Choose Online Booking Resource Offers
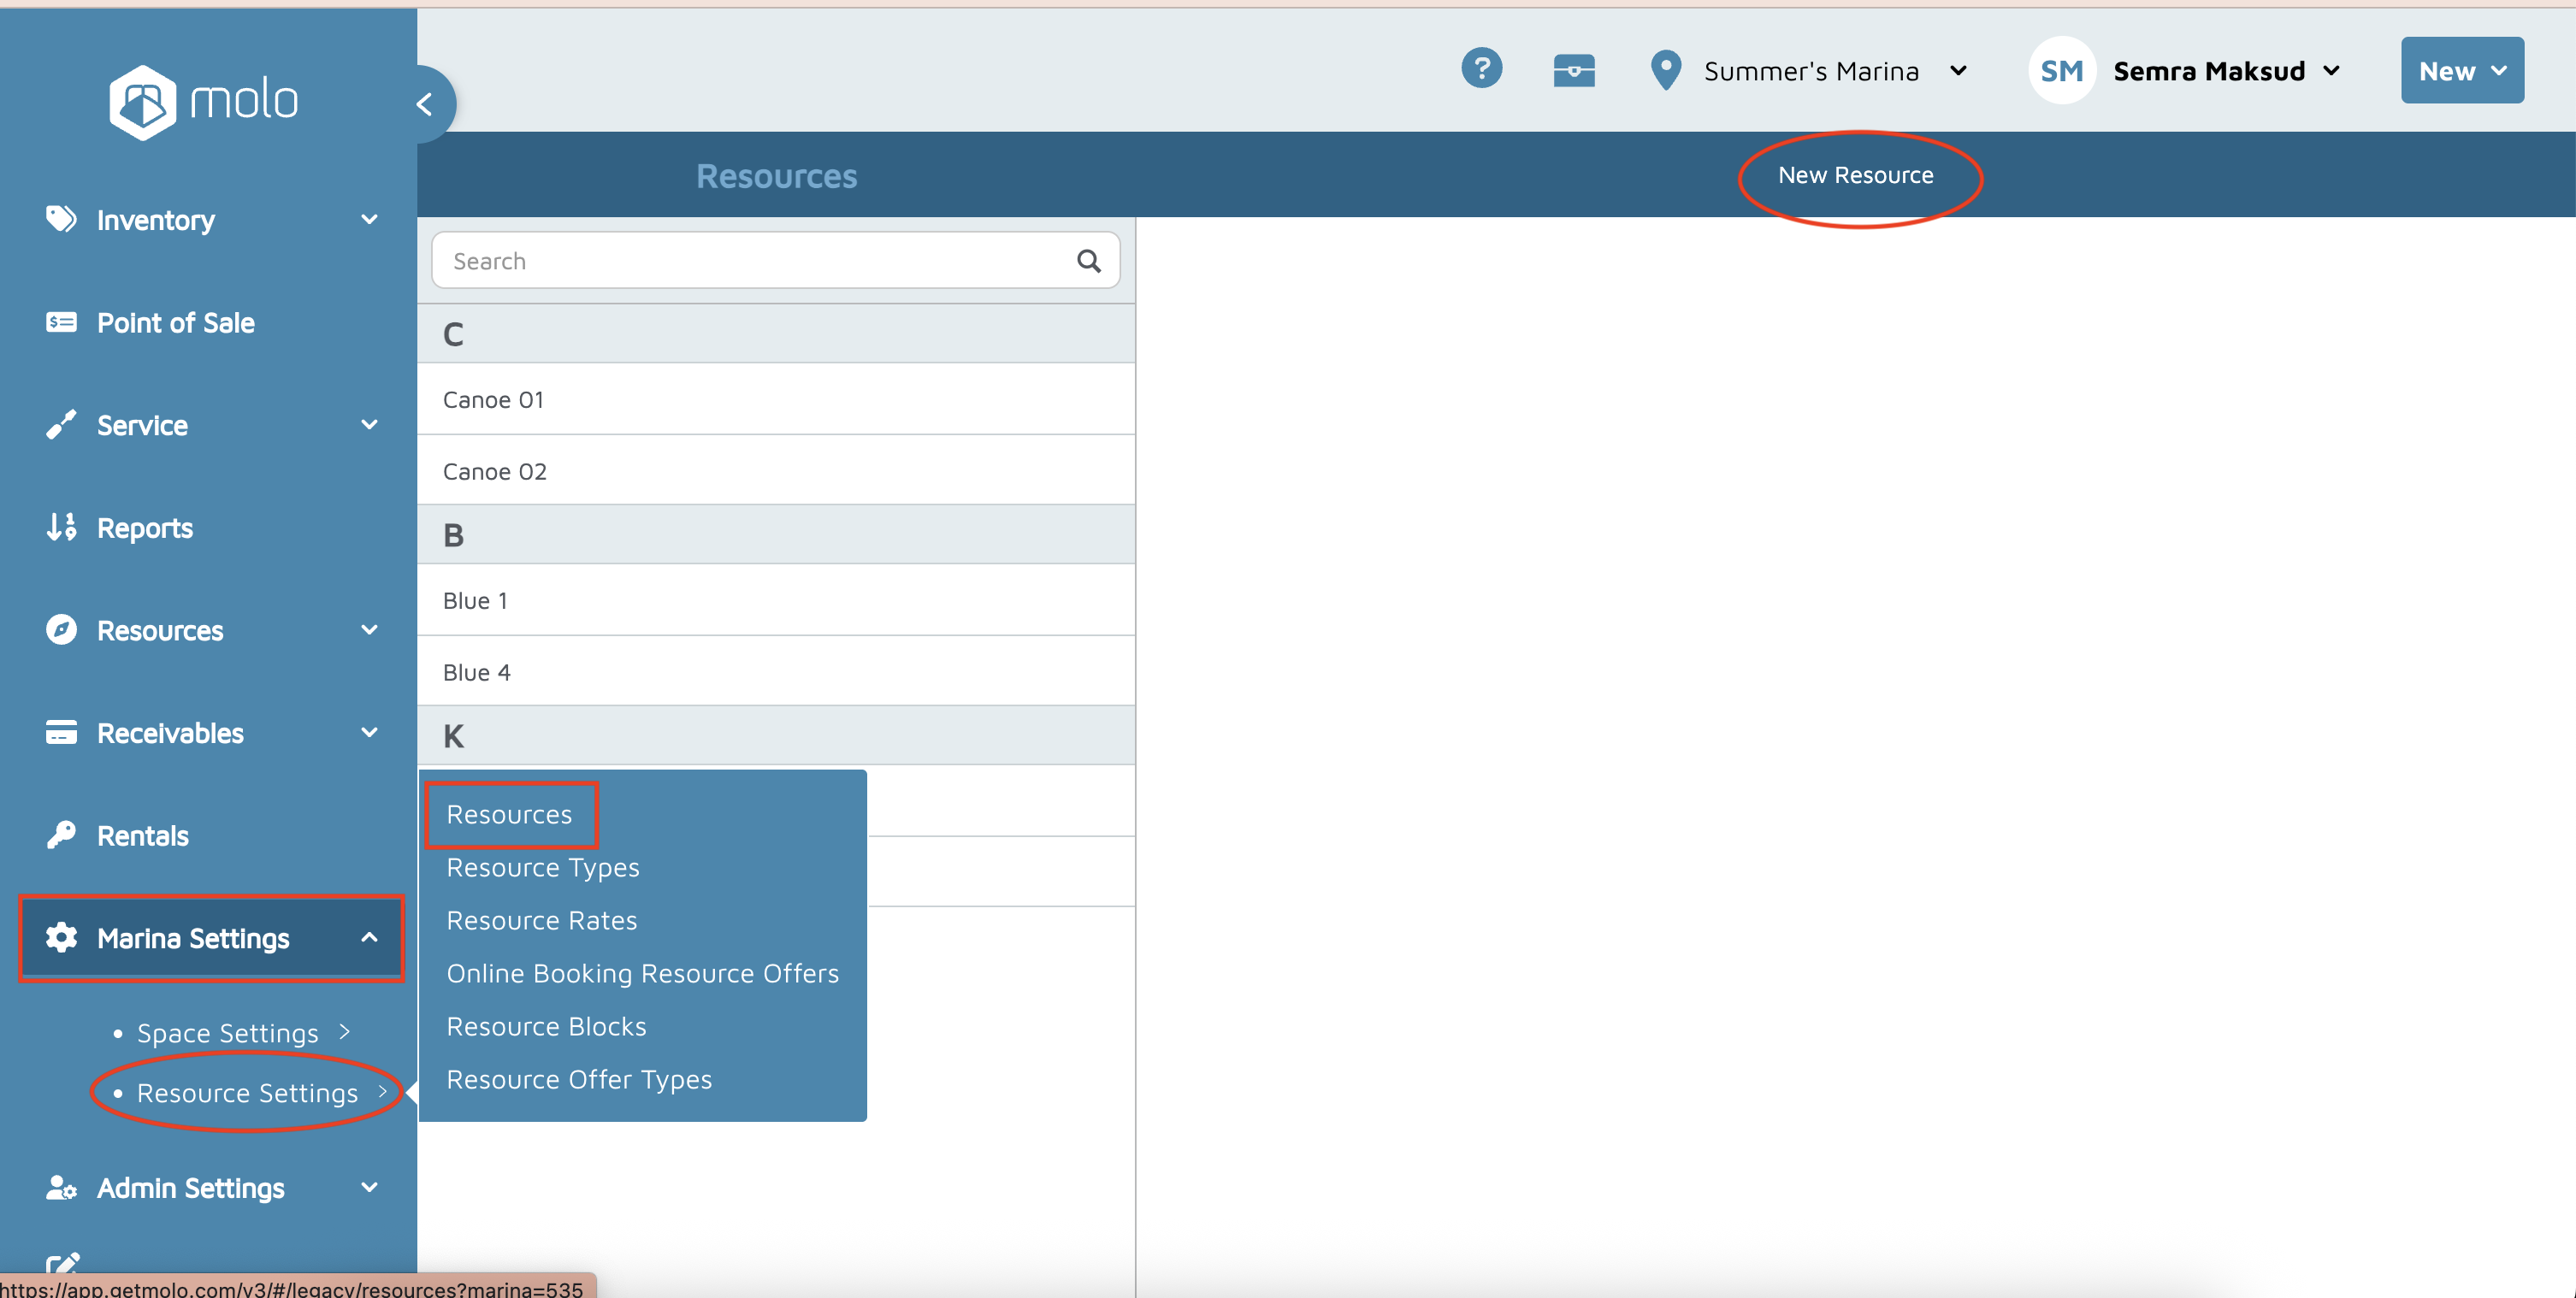 click(642, 973)
